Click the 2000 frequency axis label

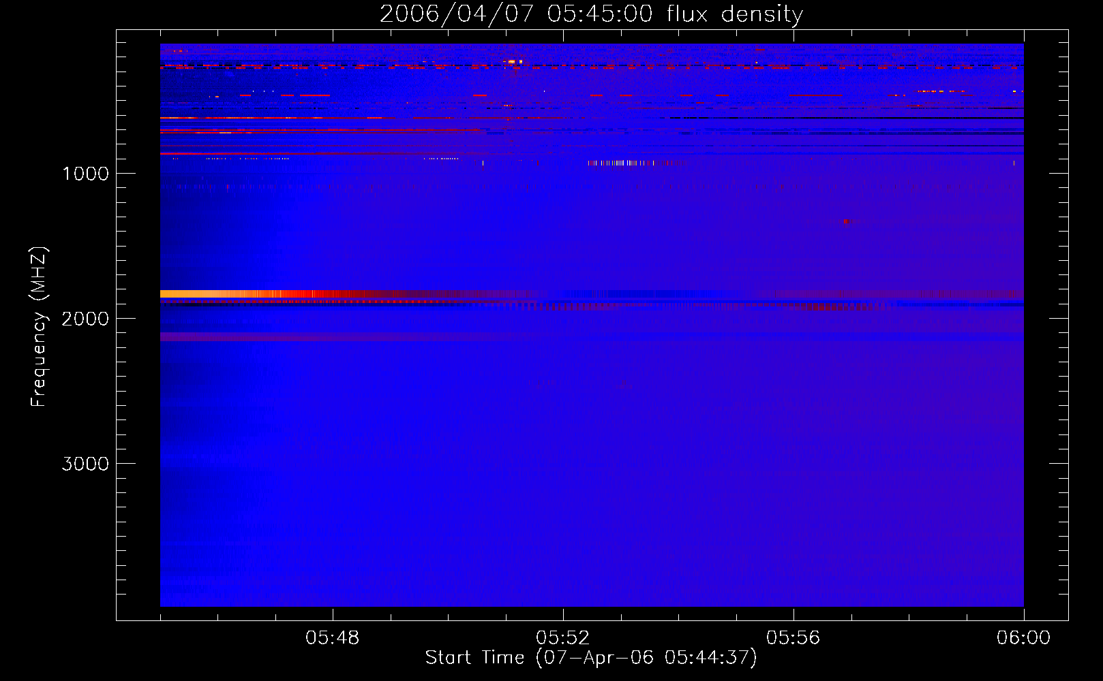point(85,319)
